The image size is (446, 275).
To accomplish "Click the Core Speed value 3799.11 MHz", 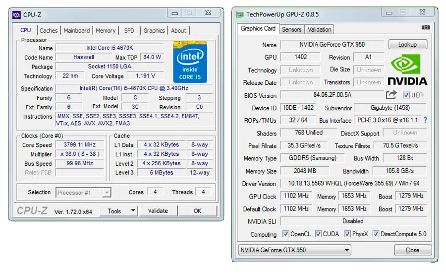I will (80, 145).
